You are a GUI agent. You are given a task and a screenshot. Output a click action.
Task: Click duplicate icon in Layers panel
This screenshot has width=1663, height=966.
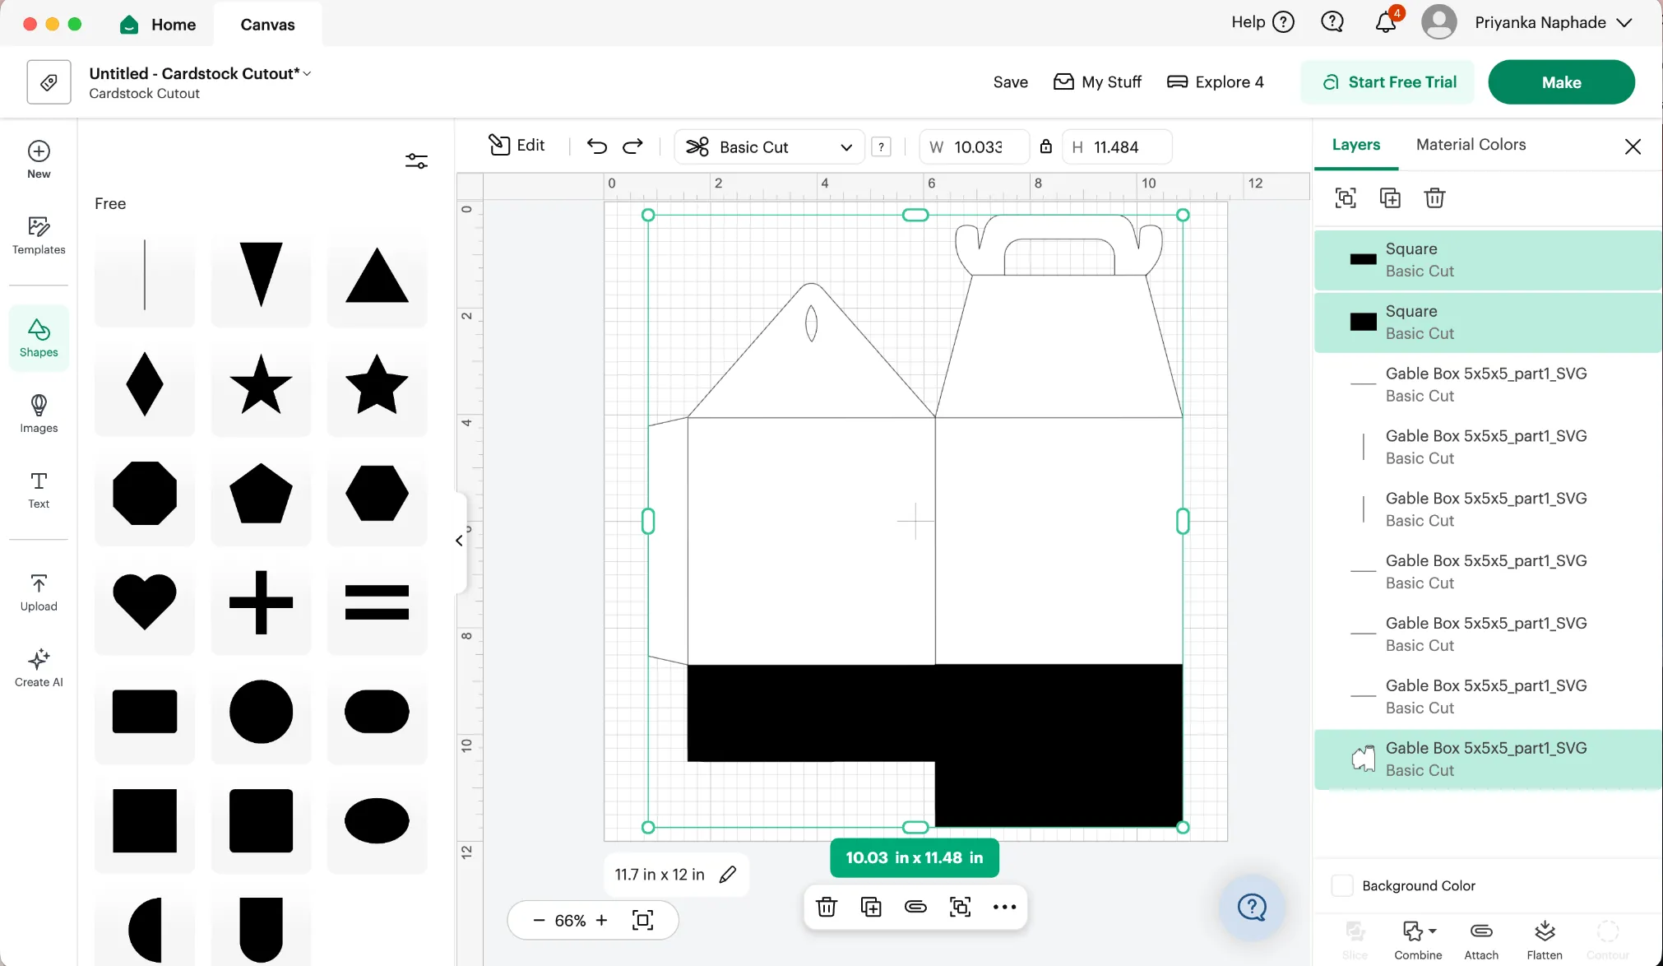[x=1390, y=197]
